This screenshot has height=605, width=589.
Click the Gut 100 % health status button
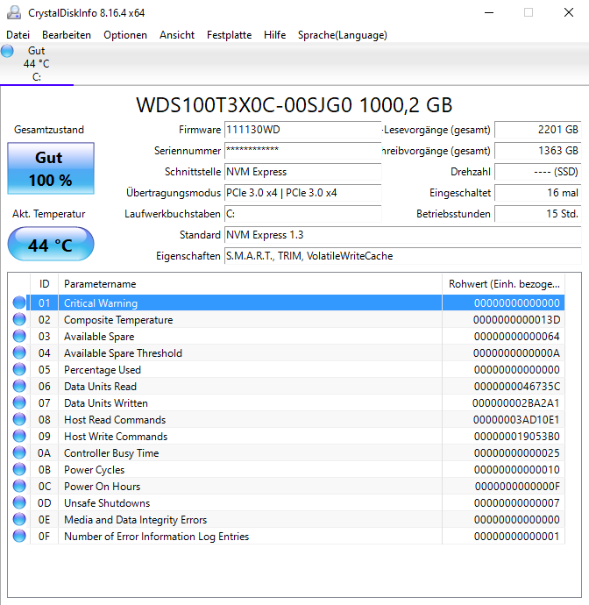51,168
